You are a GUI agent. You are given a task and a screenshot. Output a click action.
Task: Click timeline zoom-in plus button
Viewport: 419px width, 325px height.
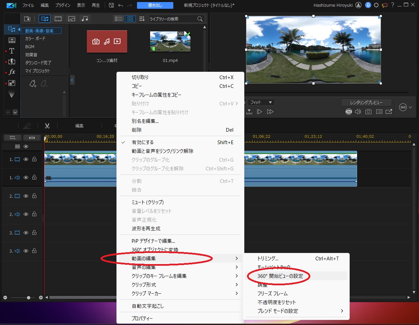point(41,298)
